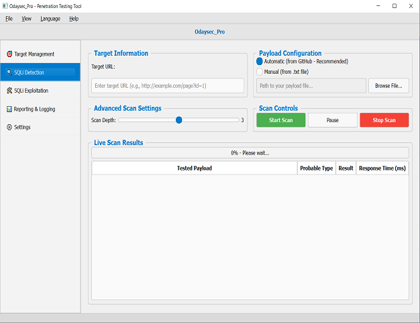Select the SQLi Detection magnifier icon
420x323 pixels.
[9, 72]
